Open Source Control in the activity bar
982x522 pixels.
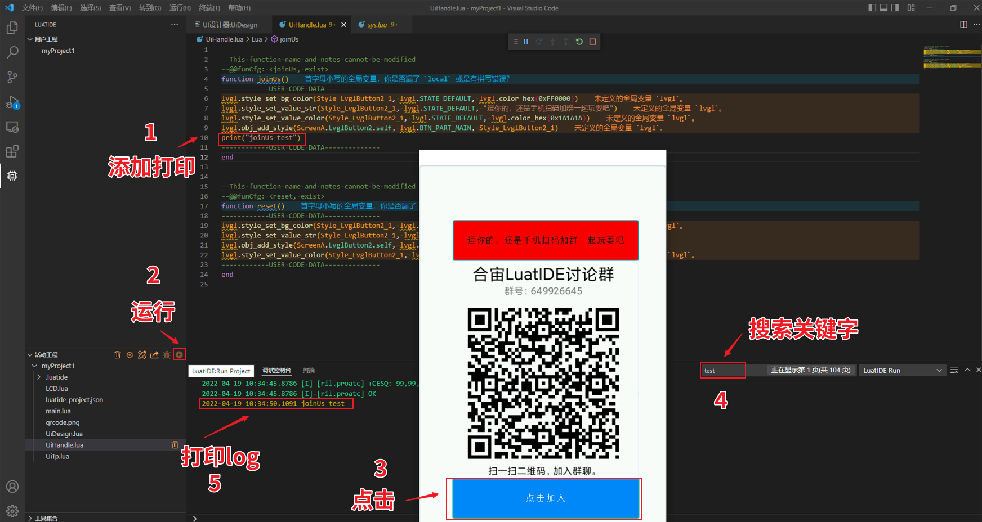point(12,77)
